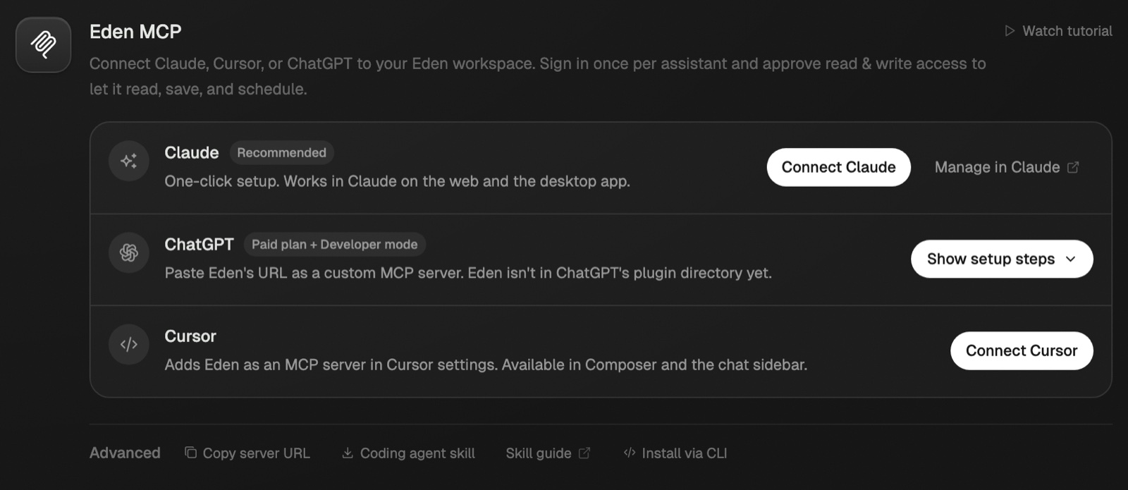Show setup steps for ChatGPT
The height and width of the screenshot is (490, 1128).
click(x=1002, y=259)
